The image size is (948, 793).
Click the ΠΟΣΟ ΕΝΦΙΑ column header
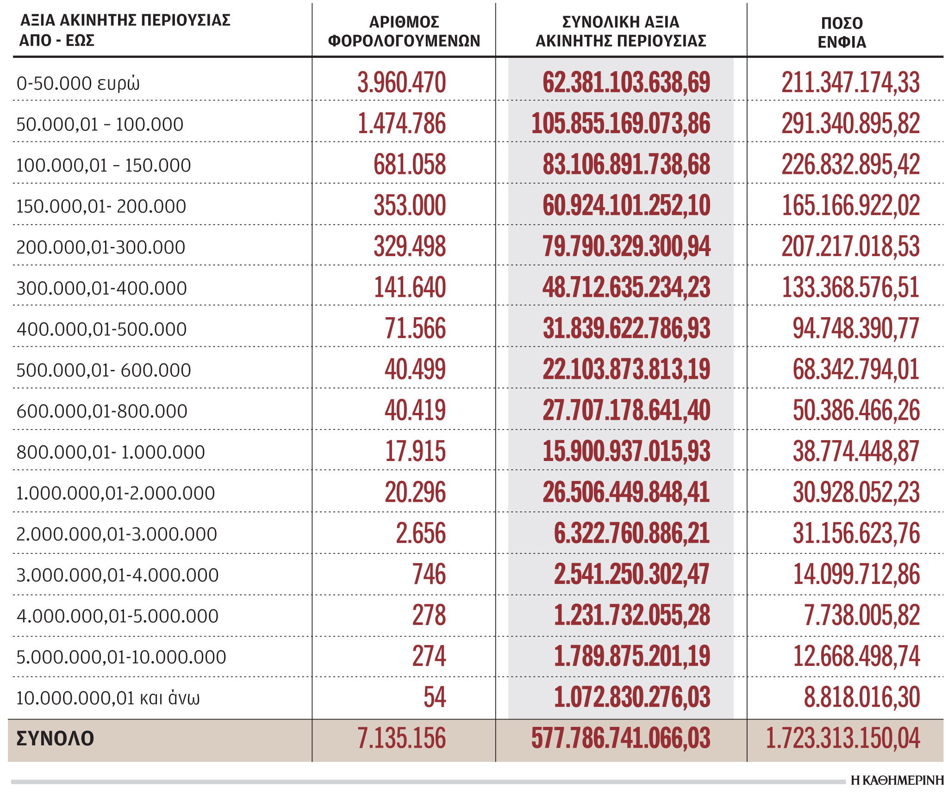842,32
